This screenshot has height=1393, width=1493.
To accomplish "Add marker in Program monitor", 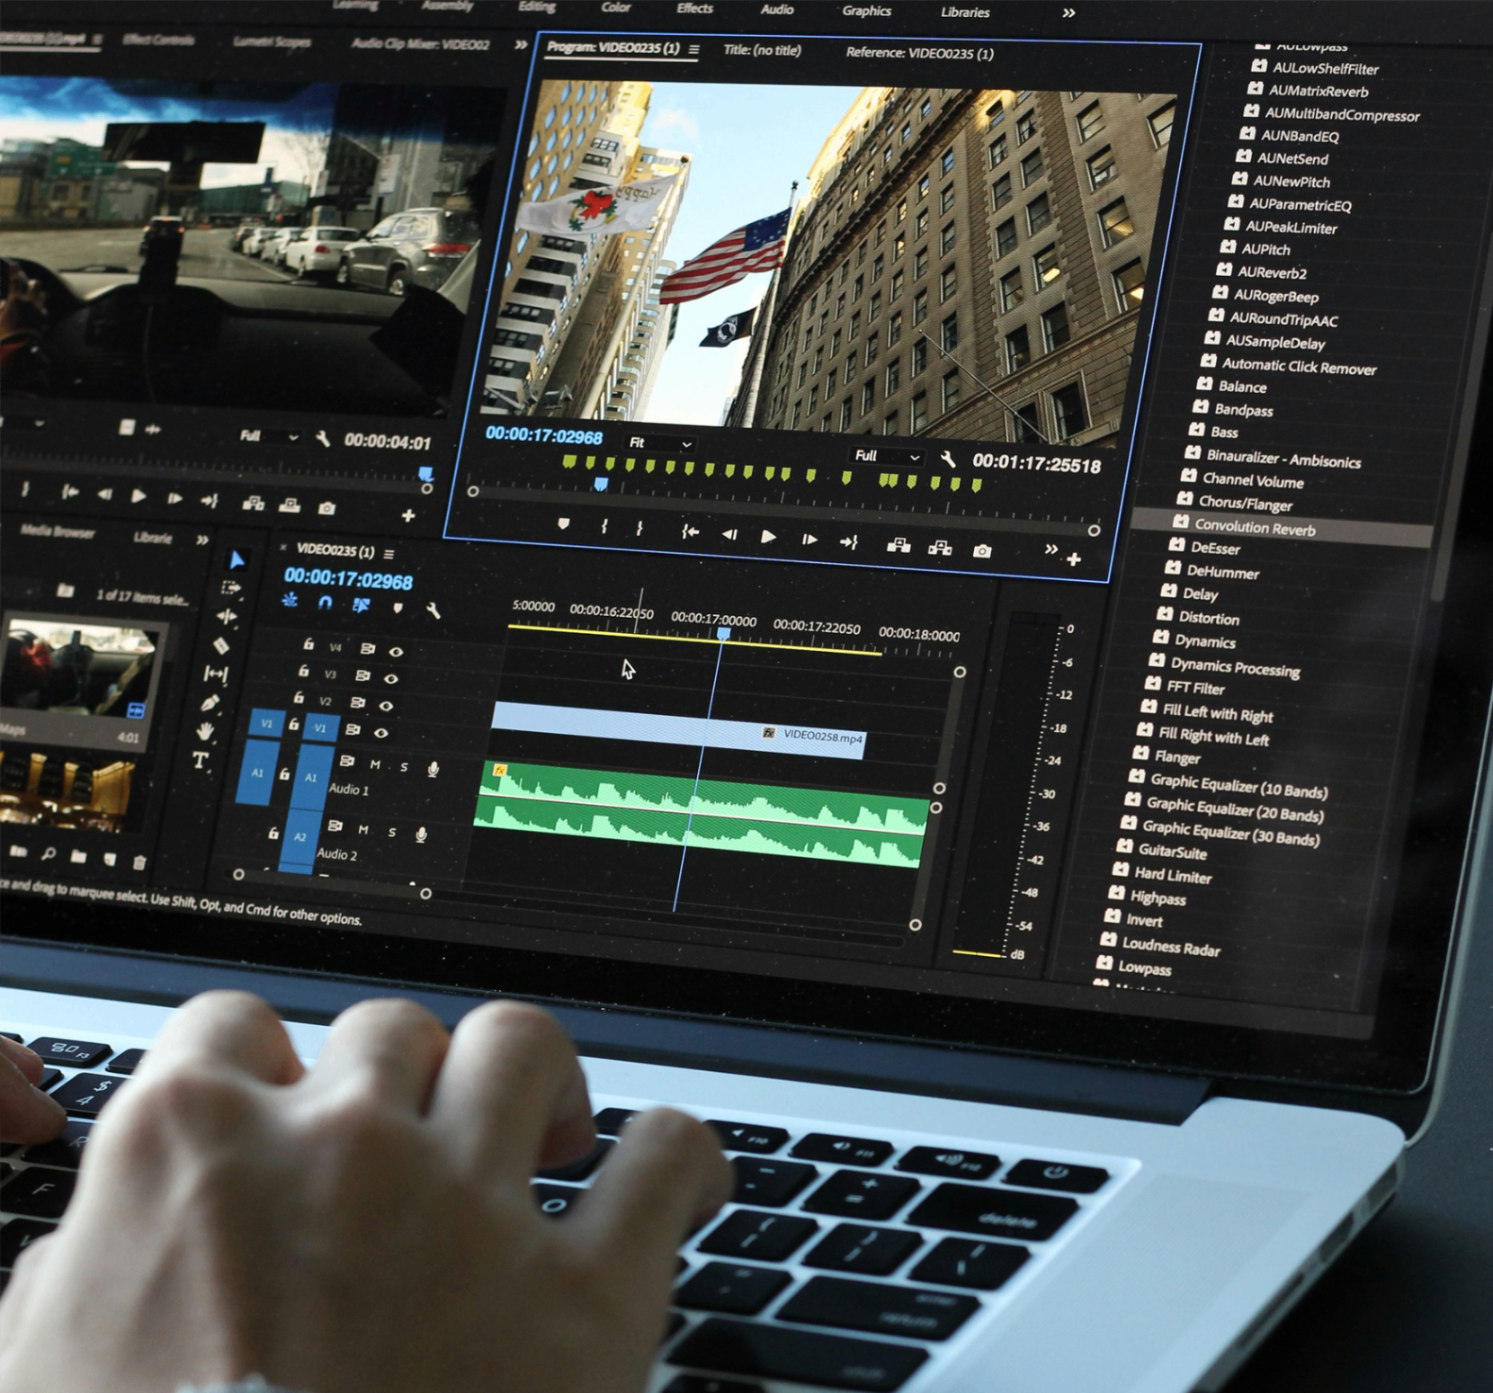I will point(564,523).
